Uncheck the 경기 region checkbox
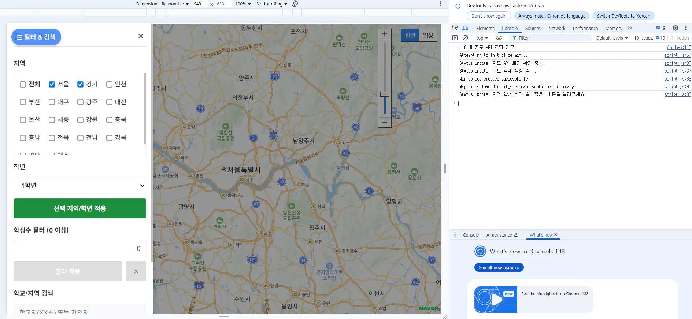 click(80, 84)
